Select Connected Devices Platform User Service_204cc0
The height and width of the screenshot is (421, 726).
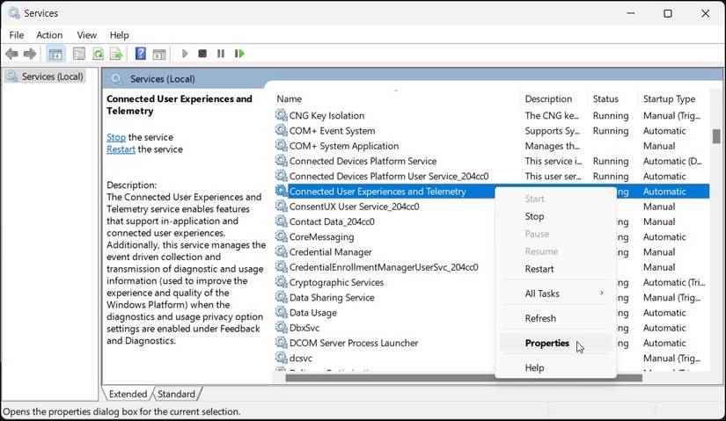pos(388,177)
